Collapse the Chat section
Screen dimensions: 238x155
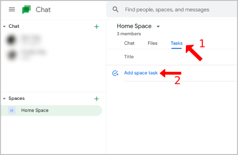4,26
